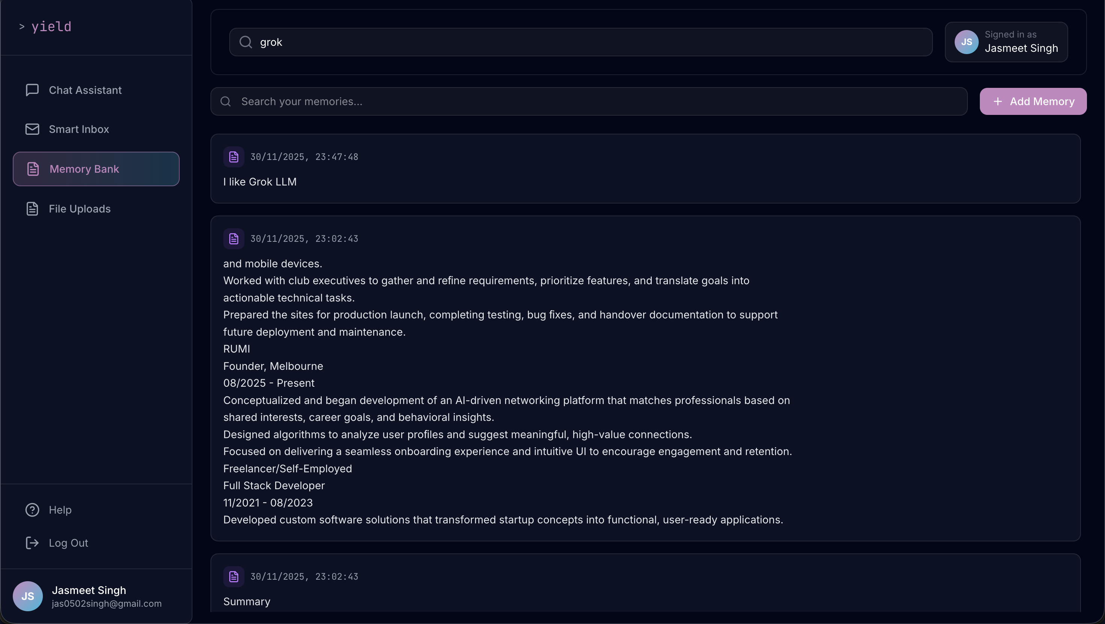Viewport: 1105px width, 624px height.
Task: Click the document icon on Summary memory card
Action: click(x=234, y=576)
